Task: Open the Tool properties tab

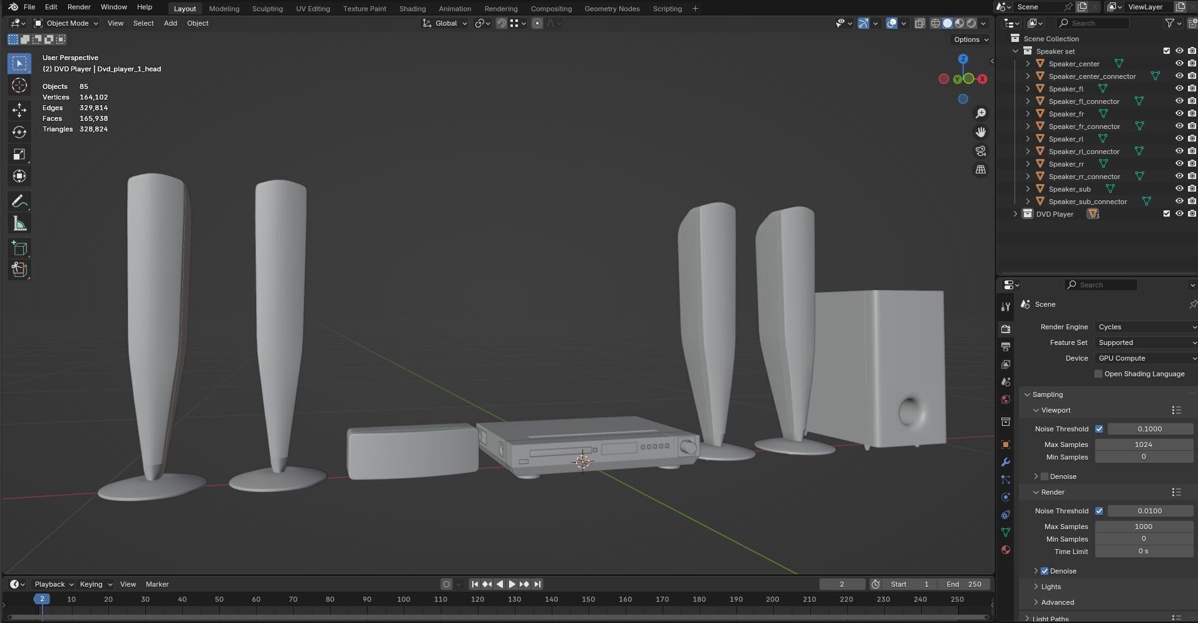Action: pos(1006,307)
